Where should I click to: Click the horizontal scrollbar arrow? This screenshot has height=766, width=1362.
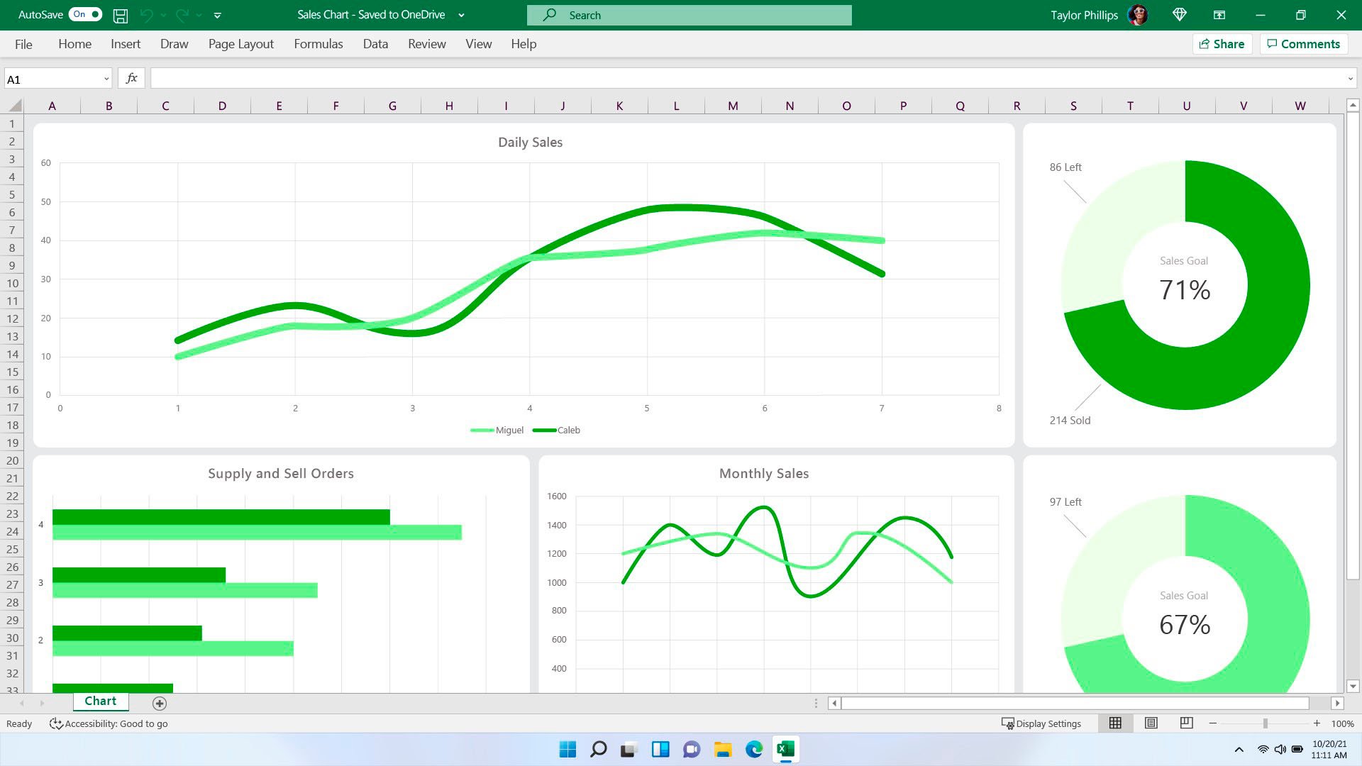pos(1336,702)
